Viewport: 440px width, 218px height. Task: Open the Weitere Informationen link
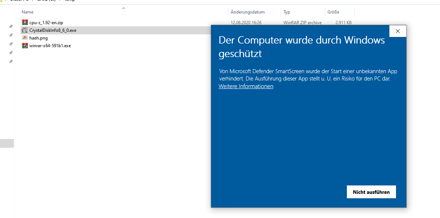pos(246,86)
